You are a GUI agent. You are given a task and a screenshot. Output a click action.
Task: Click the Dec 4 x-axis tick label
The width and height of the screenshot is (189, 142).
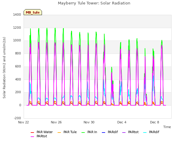[122, 122]
